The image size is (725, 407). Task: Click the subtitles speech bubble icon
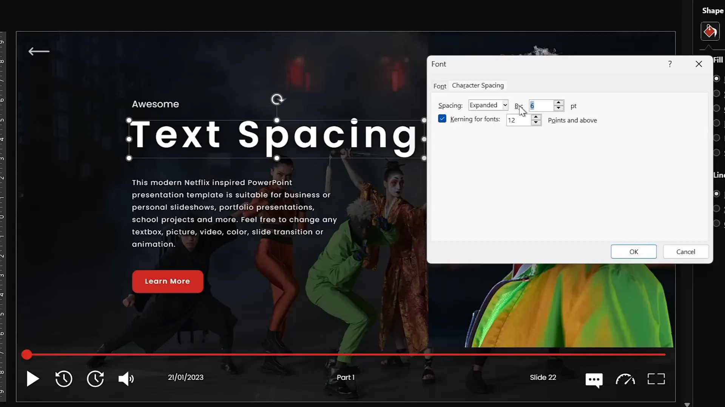click(x=594, y=380)
